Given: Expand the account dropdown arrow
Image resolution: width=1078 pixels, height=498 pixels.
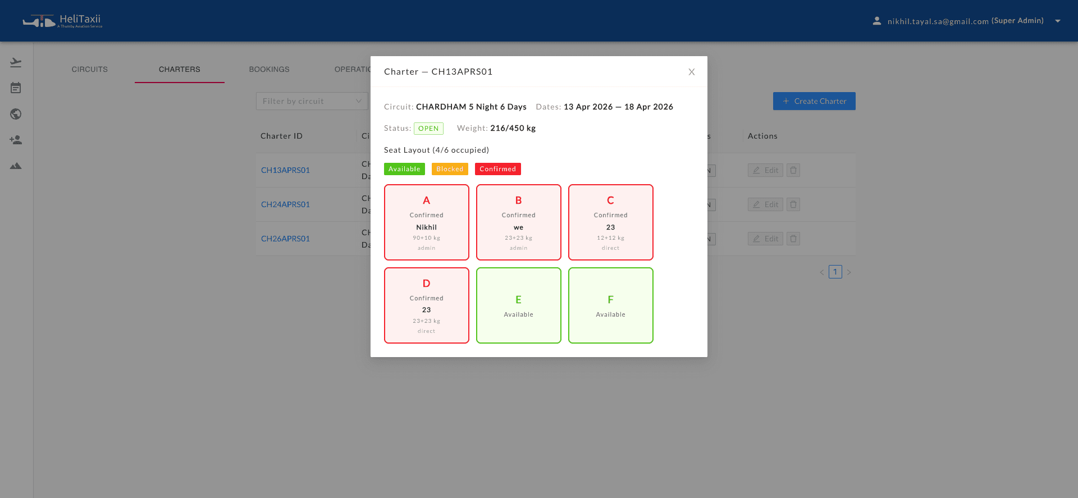Looking at the screenshot, I should coord(1058,21).
